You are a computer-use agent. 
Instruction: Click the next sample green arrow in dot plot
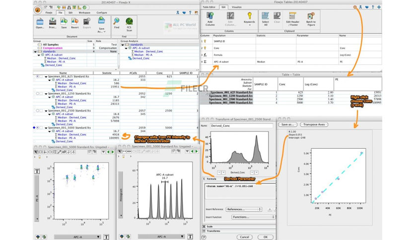pos(113,152)
